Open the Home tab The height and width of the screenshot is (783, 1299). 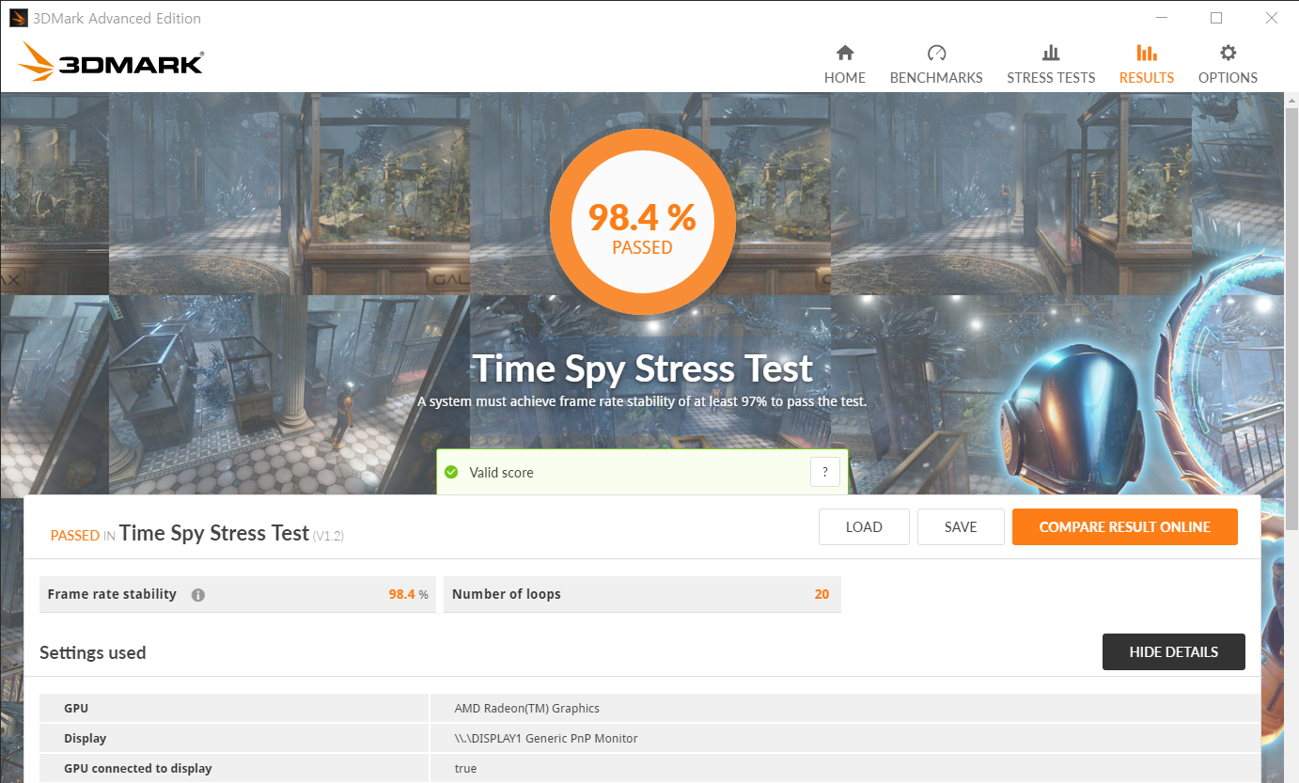click(844, 65)
